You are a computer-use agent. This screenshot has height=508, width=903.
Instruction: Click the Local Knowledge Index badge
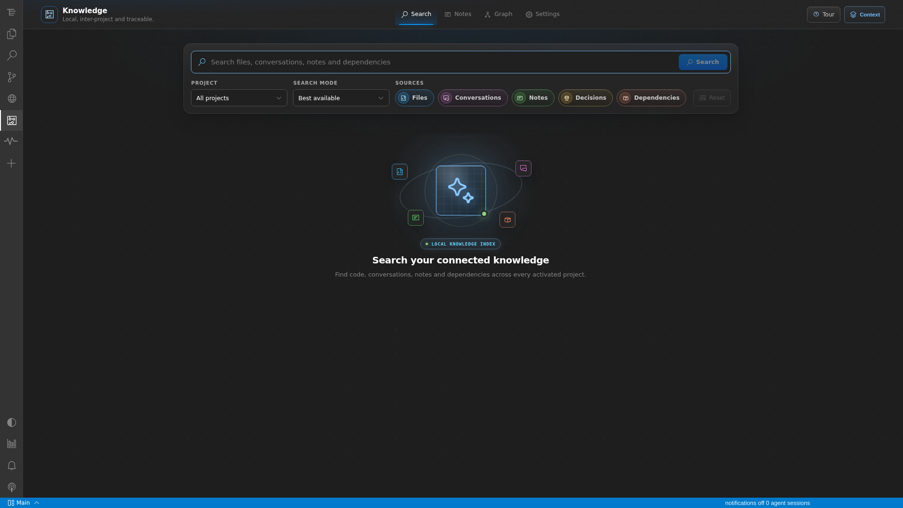point(460,244)
